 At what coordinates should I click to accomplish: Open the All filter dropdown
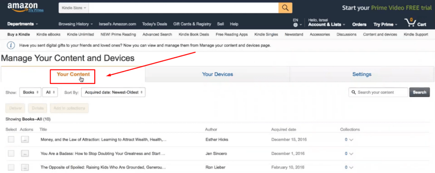coord(50,92)
